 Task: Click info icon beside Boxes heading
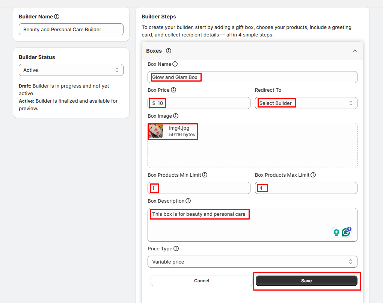(x=169, y=51)
